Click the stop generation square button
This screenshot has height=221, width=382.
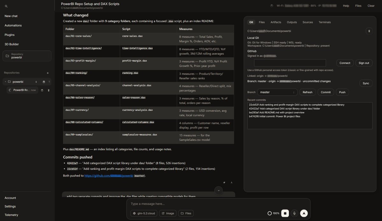pos(285,213)
